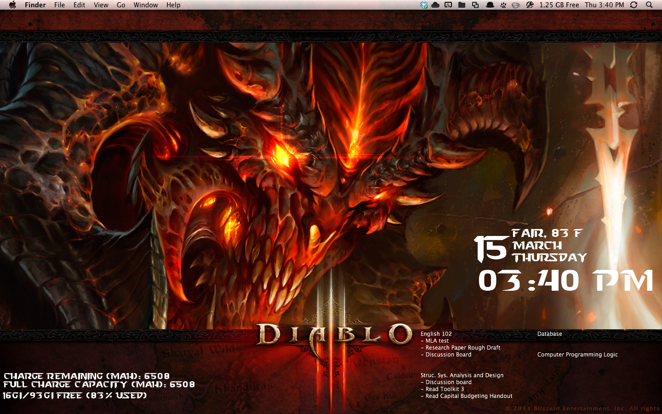Click the MLA test item

pos(434,341)
